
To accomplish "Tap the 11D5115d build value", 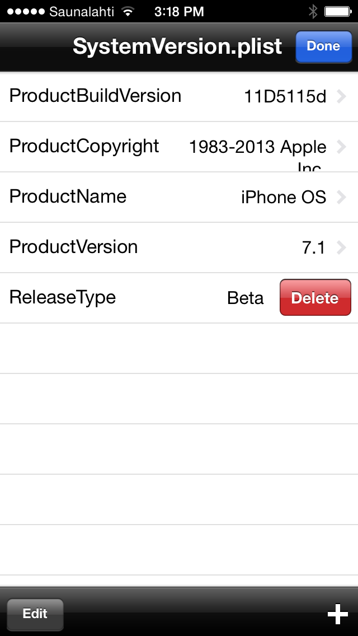I will (x=285, y=97).
